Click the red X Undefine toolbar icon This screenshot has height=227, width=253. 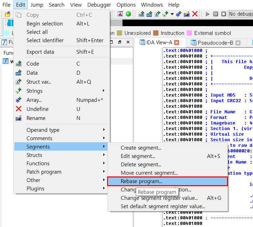click(195, 14)
